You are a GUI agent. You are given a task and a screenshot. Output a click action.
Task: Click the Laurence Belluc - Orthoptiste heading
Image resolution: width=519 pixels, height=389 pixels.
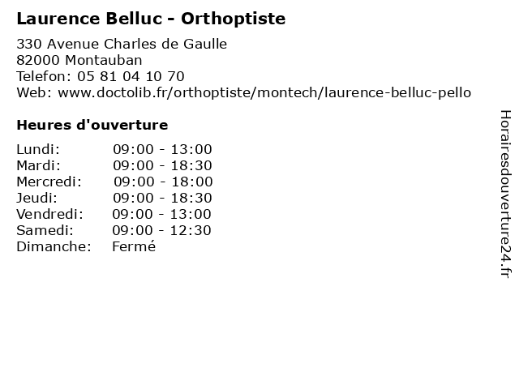[151, 19]
